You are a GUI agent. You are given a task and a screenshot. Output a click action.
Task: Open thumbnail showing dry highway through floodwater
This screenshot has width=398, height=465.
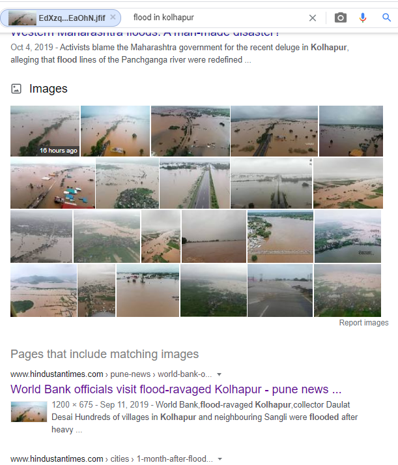tap(195, 183)
